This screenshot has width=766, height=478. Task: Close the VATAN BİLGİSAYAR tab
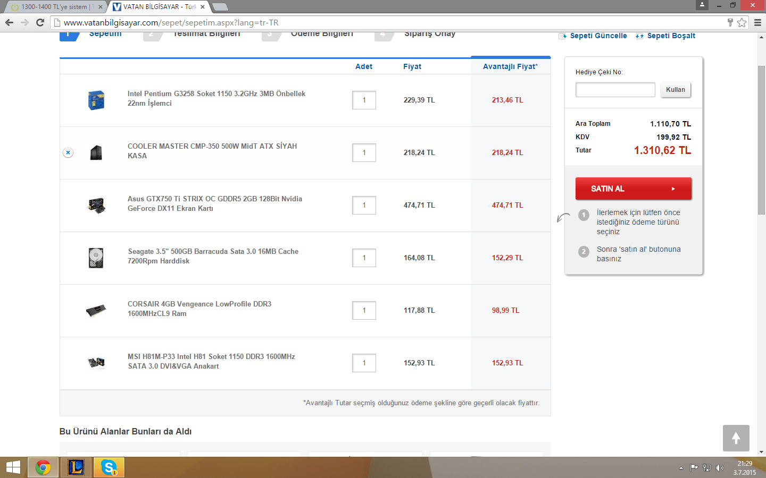coord(202,7)
